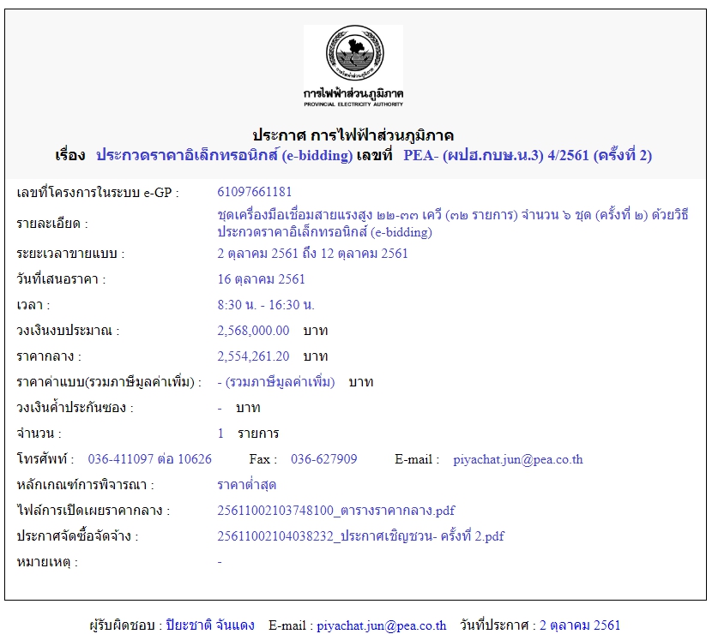
Task: Click the bid date 16 ตุลาคม 2561
Action: tap(261, 279)
